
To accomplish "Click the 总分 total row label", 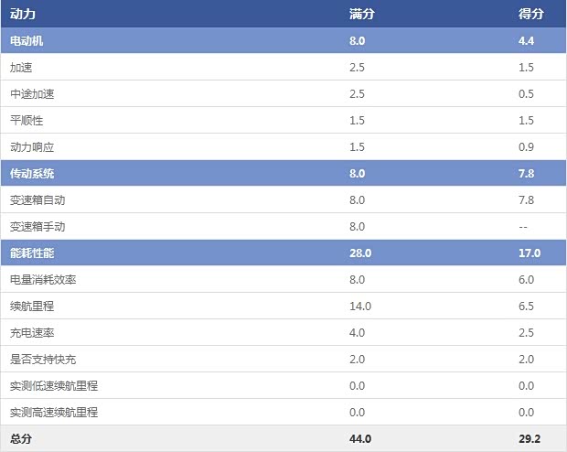I will coord(20,439).
